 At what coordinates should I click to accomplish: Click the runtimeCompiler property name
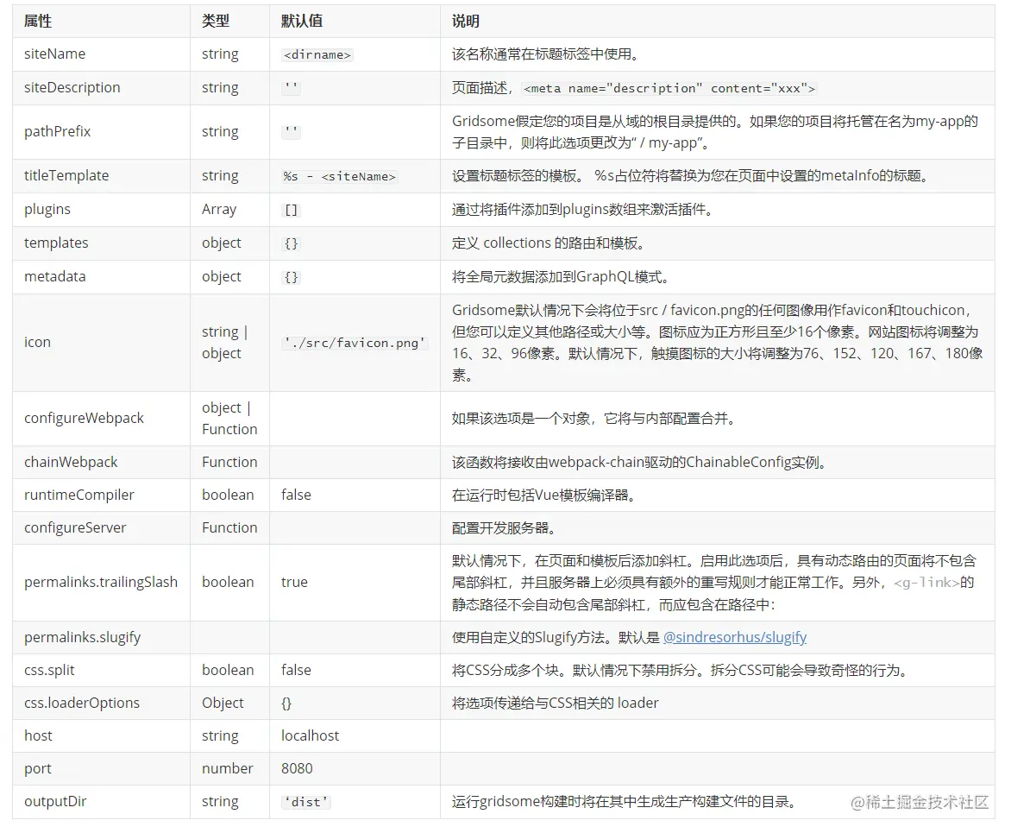(79, 495)
